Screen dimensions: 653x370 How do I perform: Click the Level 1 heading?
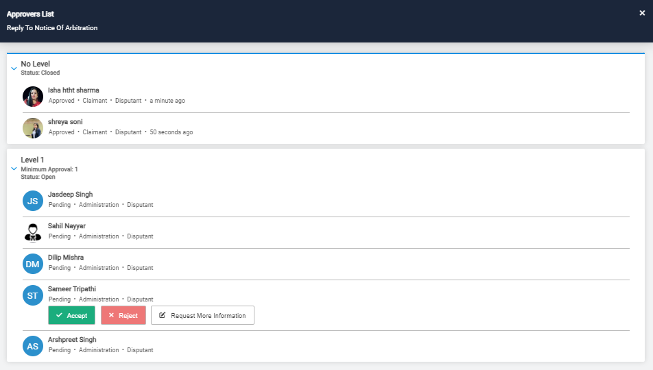32,160
